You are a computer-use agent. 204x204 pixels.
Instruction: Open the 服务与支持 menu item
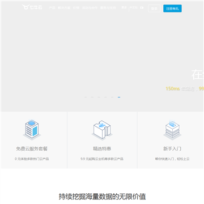coord(108,8)
